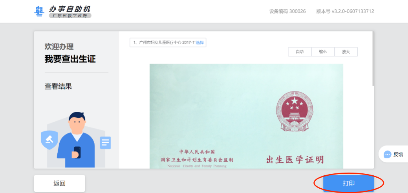Click the national emblem on certificate
This screenshot has width=408, height=193.
[x=295, y=111]
